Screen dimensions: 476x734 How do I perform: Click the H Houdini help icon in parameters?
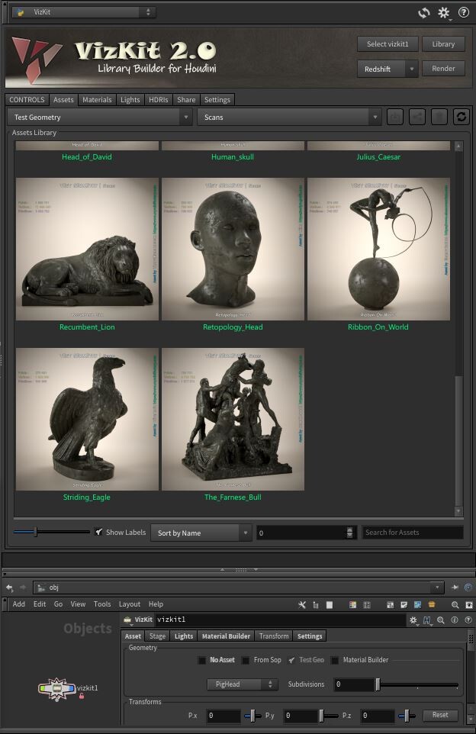427,620
